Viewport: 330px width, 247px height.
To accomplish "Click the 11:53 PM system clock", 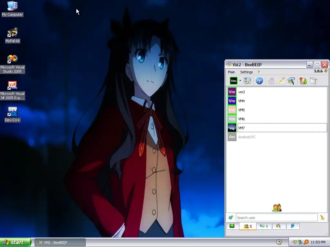I will (318, 242).
